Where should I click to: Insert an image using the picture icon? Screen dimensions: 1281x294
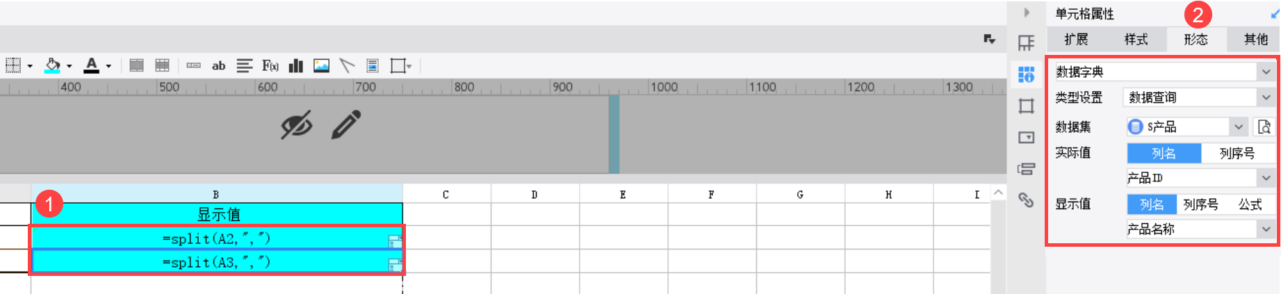pyautogui.click(x=321, y=65)
